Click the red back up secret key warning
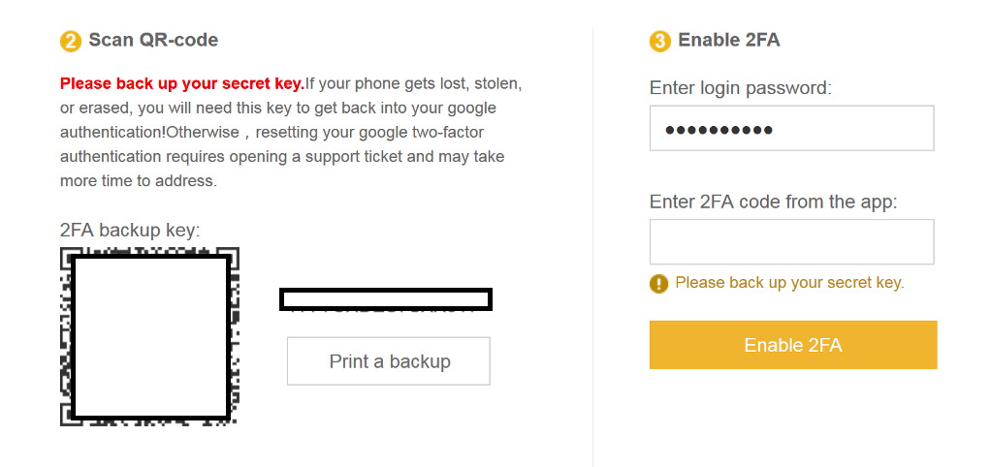This screenshot has height=467, width=991. (182, 83)
